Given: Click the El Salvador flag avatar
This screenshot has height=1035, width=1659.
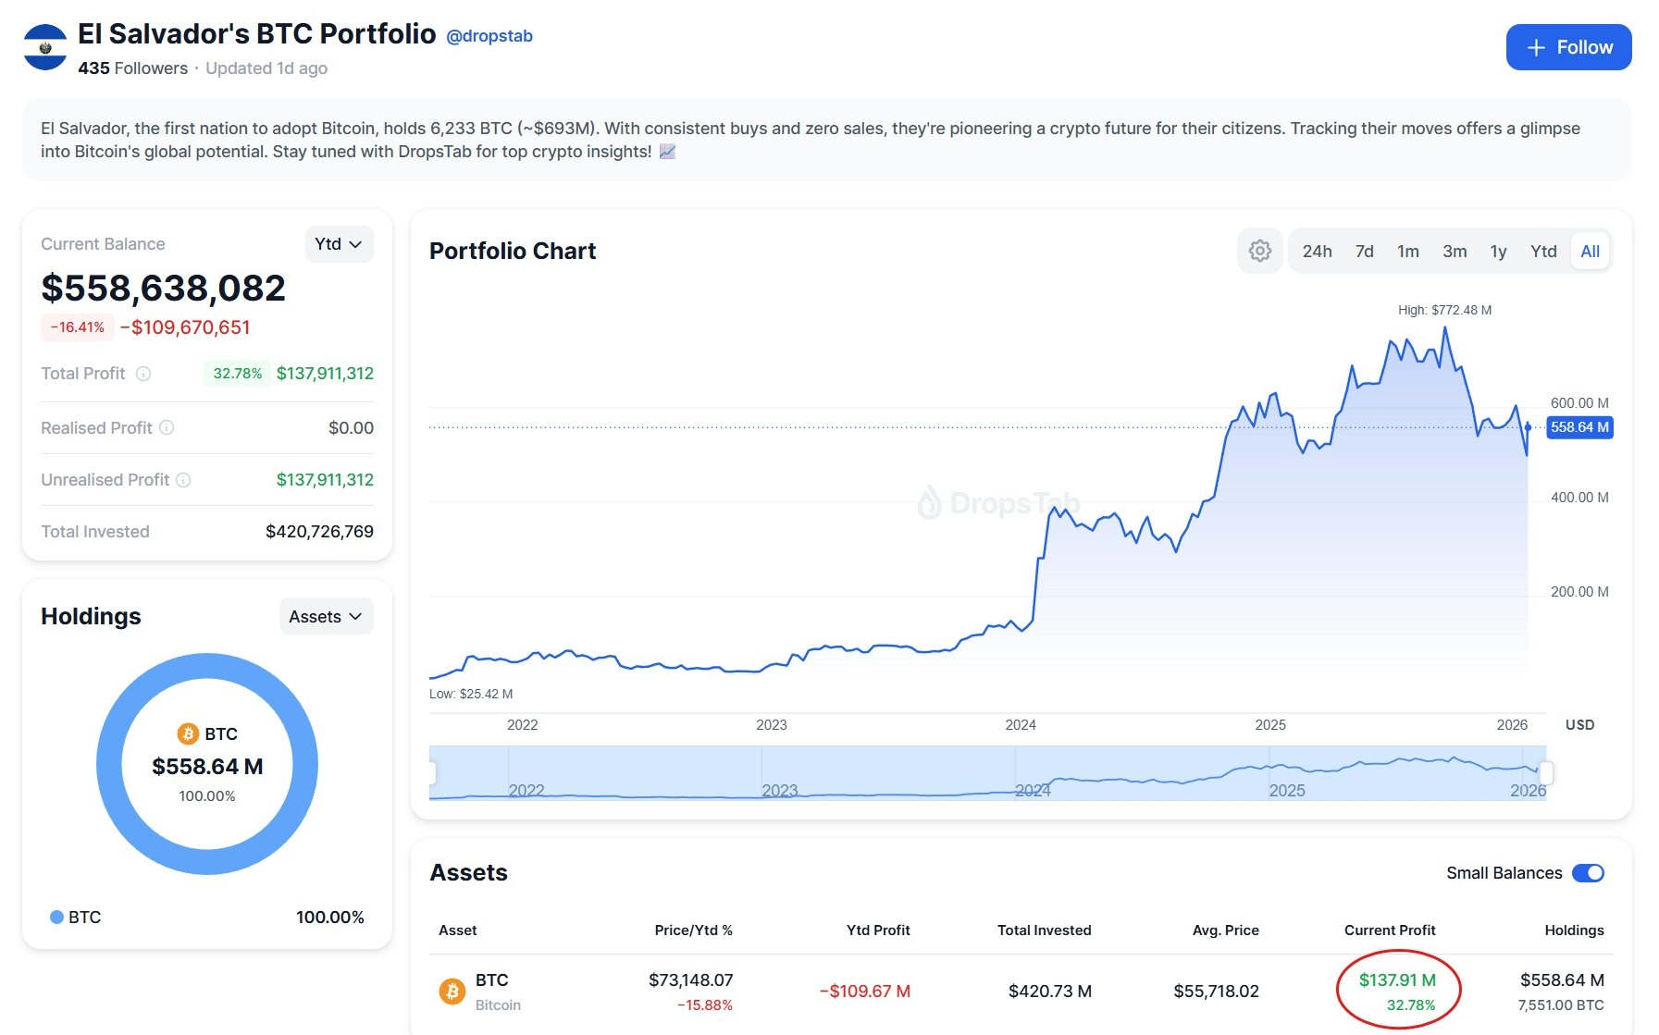Looking at the screenshot, I should pyautogui.click(x=45, y=47).
